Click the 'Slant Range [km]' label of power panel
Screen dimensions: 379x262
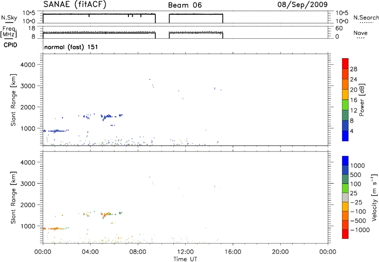pyautogui.click(x=13, y=100)
